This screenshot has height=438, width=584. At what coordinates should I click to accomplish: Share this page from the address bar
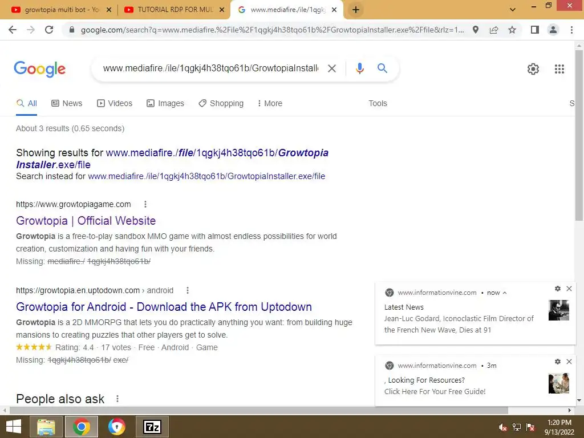pyautogui.click(x=494, y=30)
